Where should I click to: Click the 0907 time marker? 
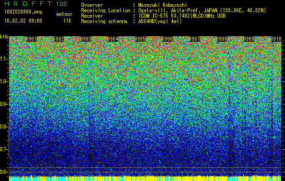pyautogui.click(x=194, y=39)
